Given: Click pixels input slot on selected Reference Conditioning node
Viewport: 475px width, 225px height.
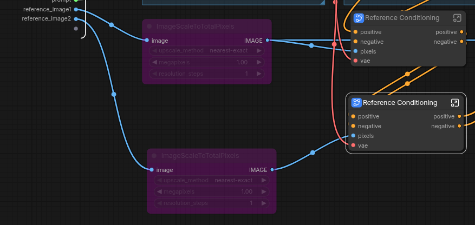Looking at the screenshot, I should pos(353,136).
